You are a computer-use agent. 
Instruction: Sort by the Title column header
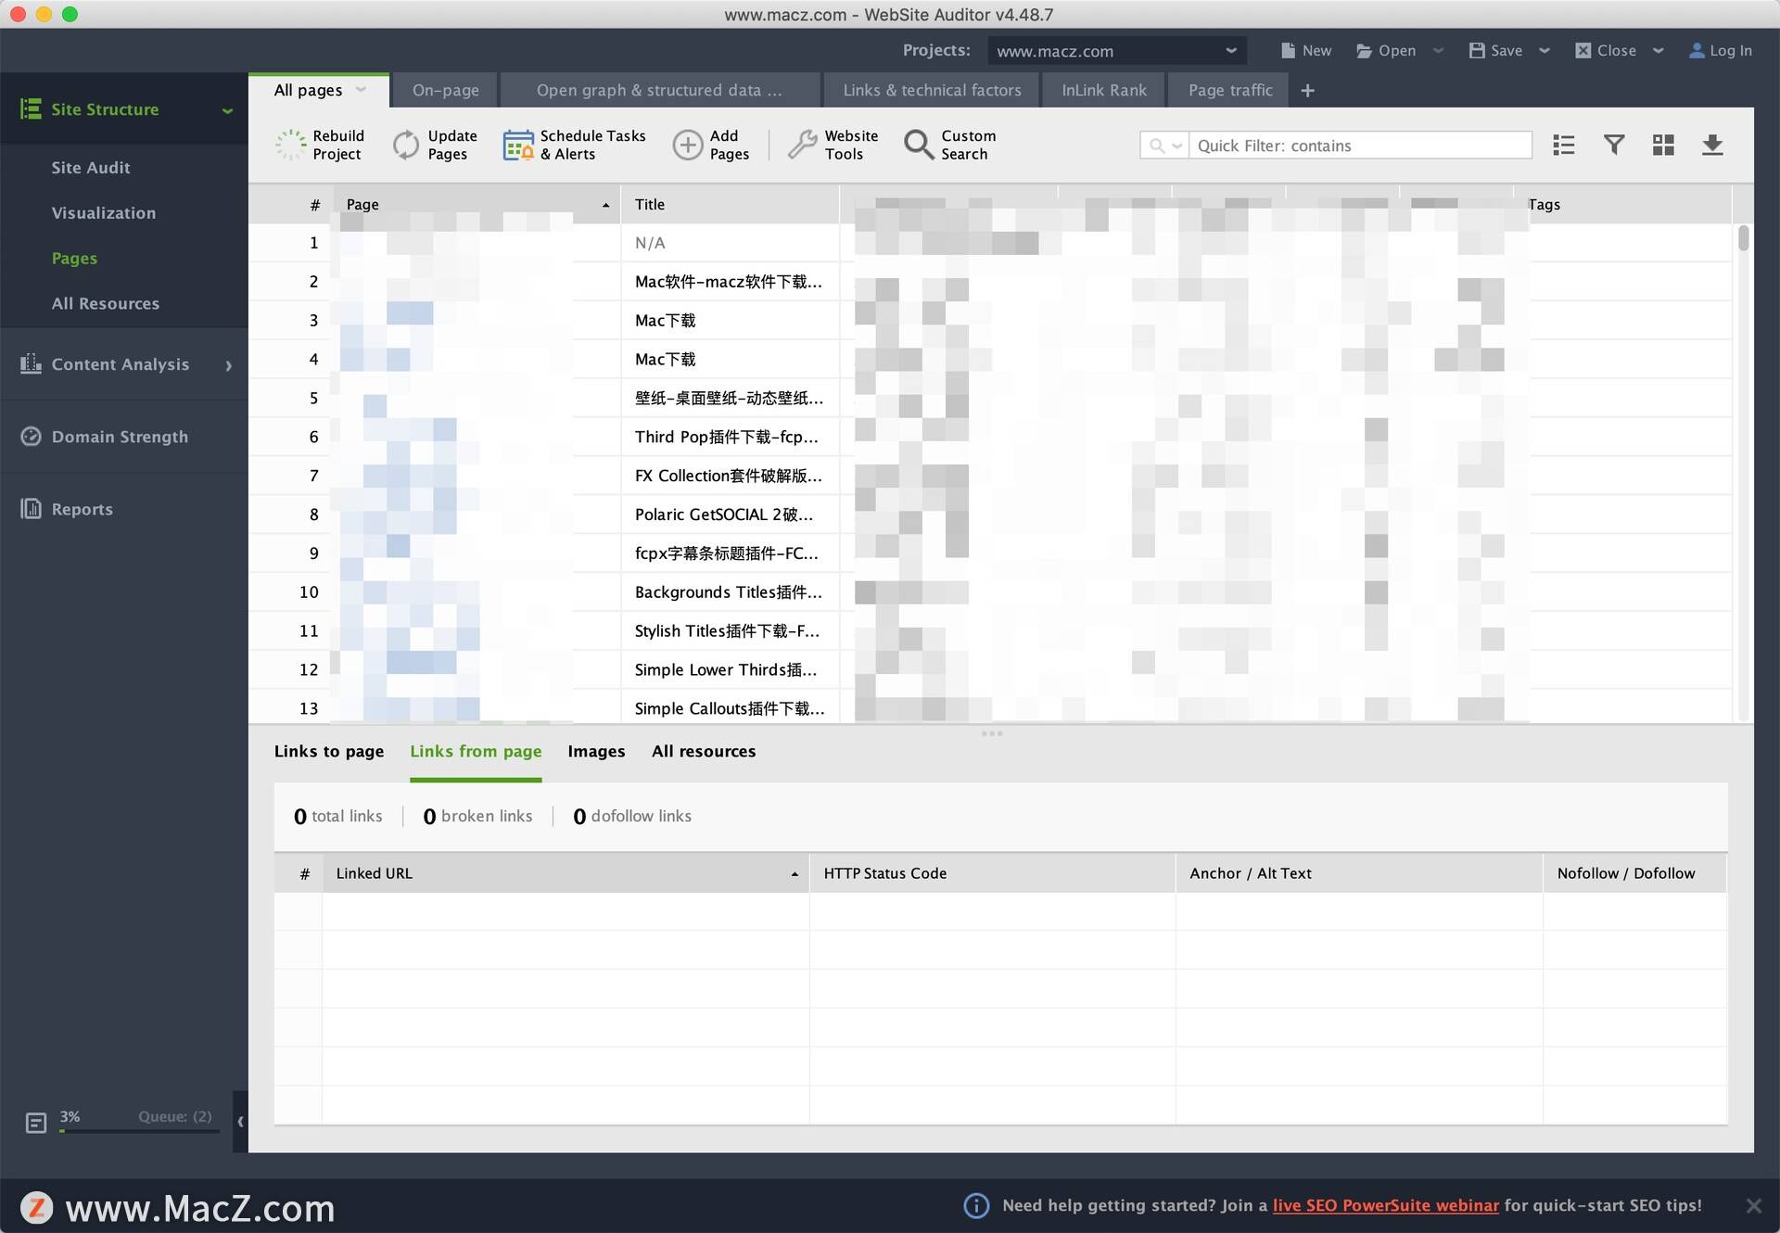[730, 204]
